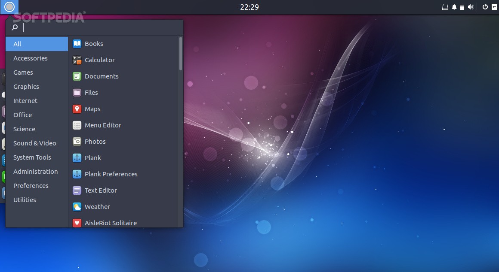Open the Weather app icon

pyautogui.click(x=77, y=207)
